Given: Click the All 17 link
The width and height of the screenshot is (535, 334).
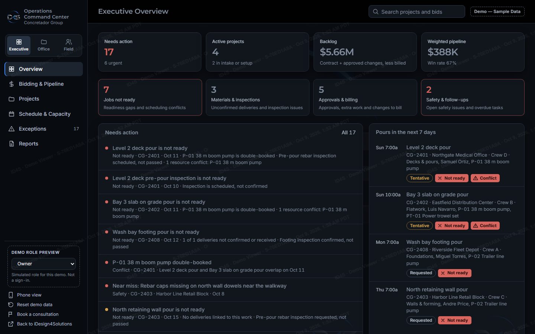Looking at the screenshot, I should point(348,132).
